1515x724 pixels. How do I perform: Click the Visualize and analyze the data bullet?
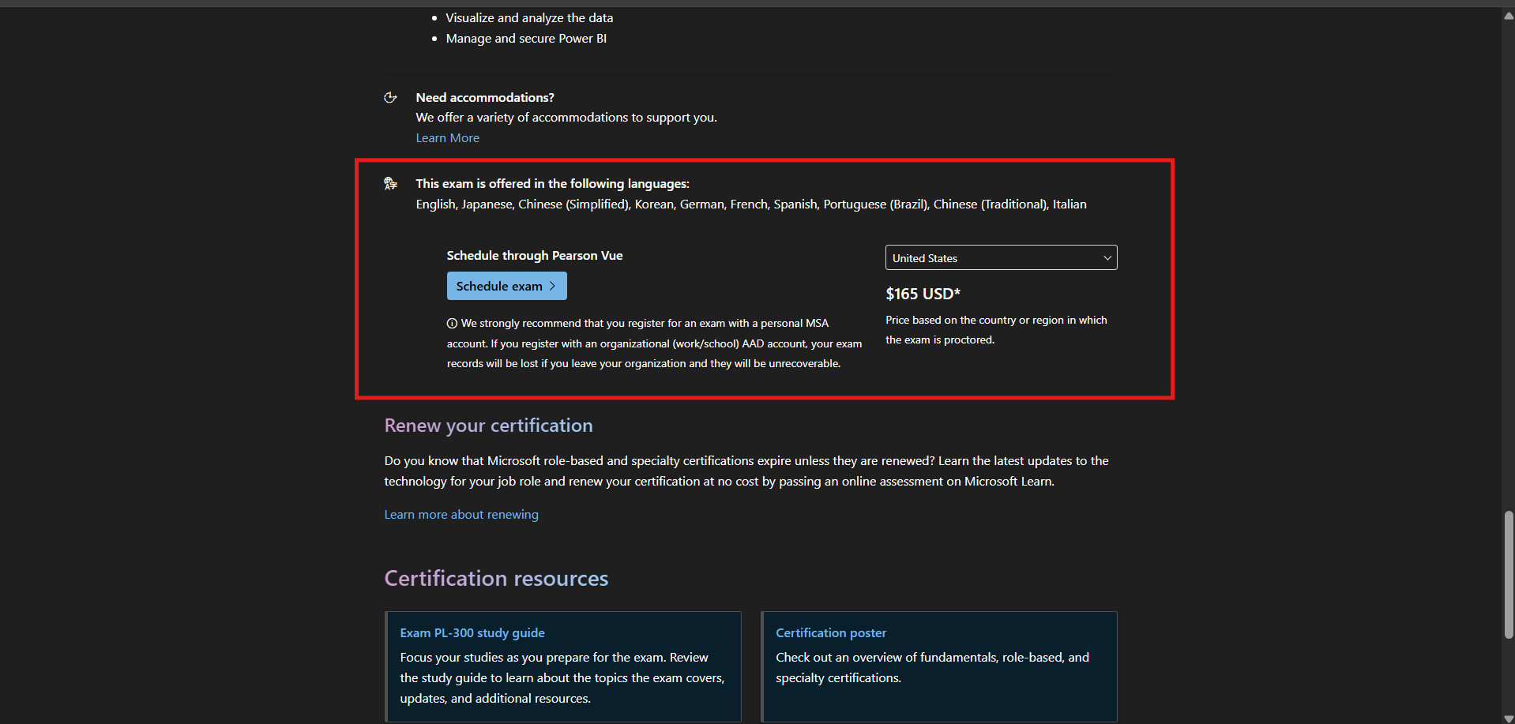point(529,17)
